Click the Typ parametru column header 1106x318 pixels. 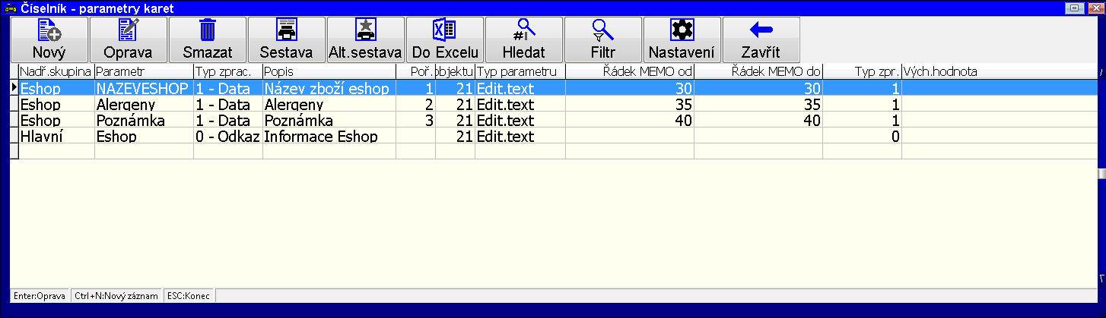(520, 71)
